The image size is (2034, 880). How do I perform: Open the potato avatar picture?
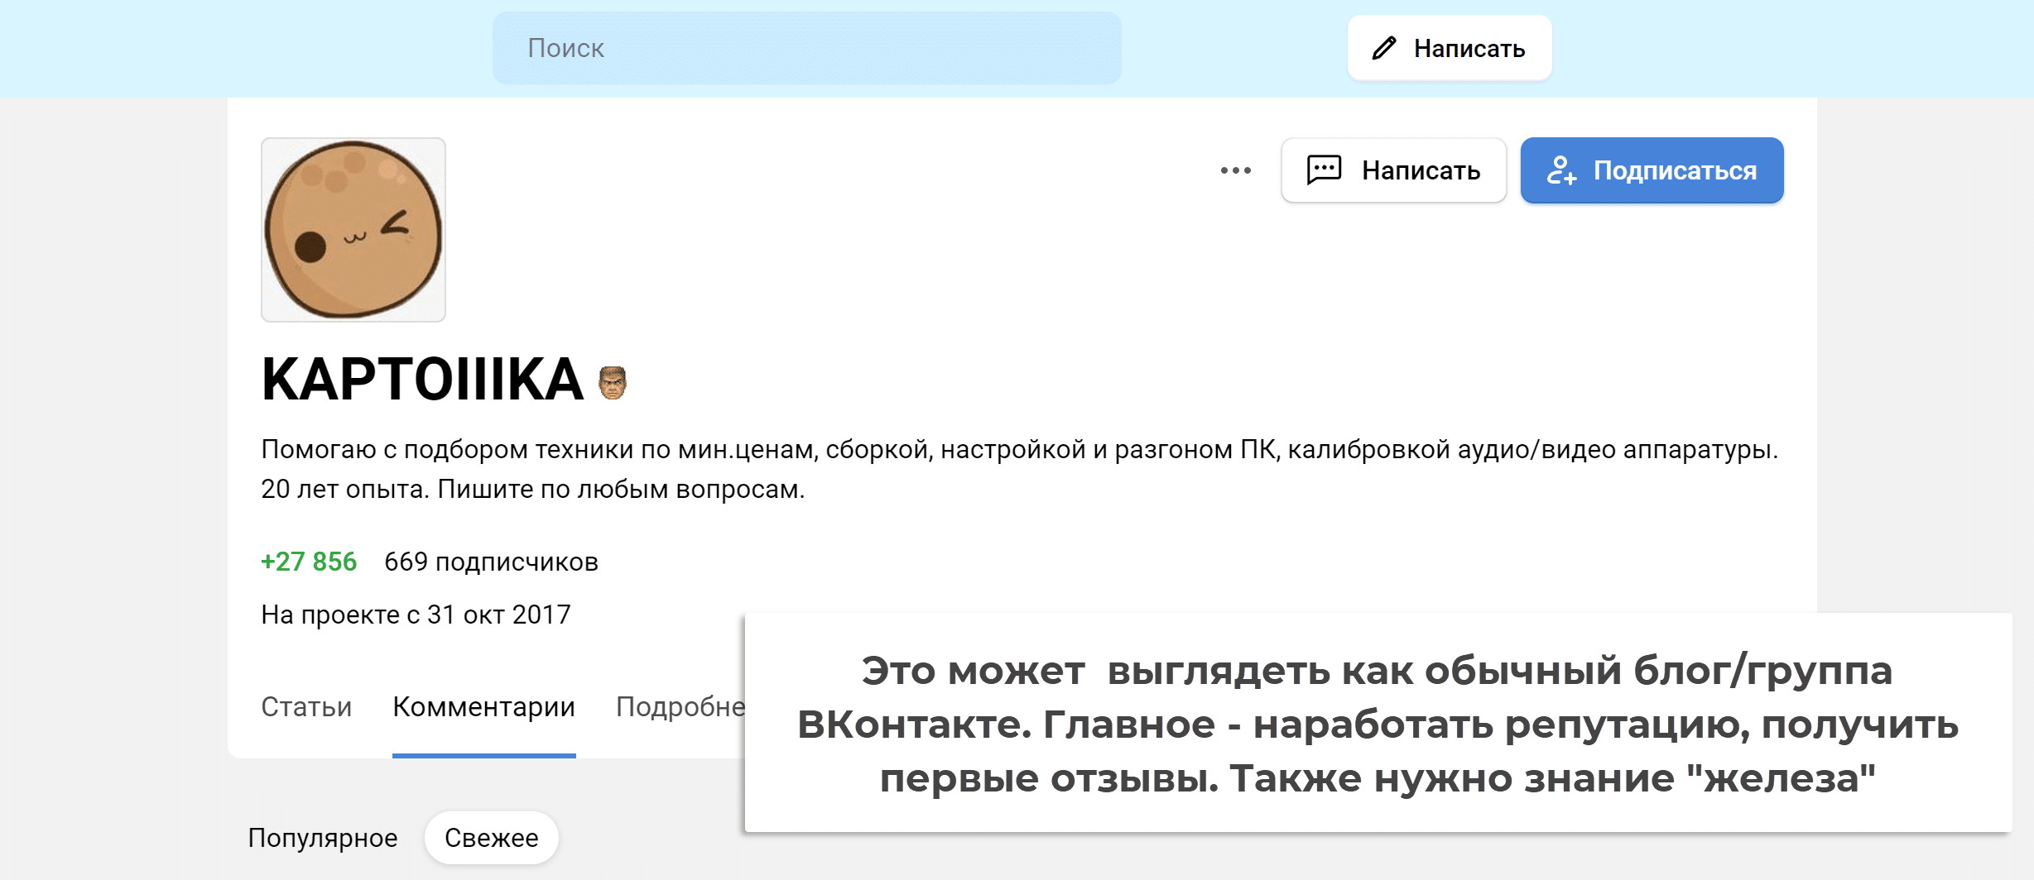[x=353, y=230]
